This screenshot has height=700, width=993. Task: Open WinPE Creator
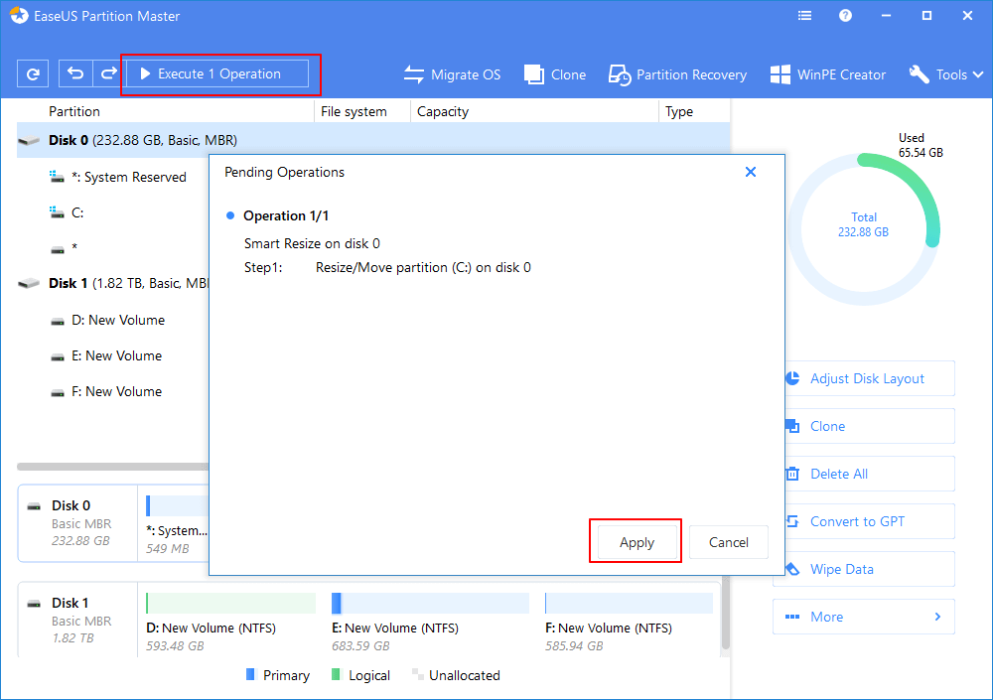tap(827, 74)
